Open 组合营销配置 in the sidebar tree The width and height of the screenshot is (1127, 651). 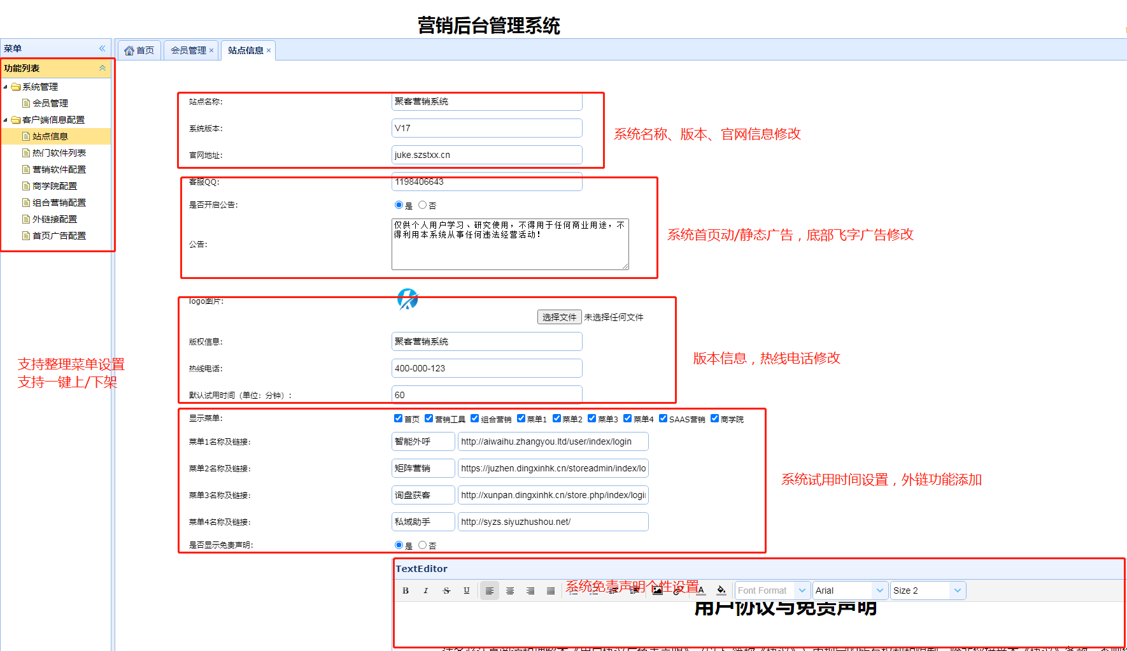click(59, 203)
